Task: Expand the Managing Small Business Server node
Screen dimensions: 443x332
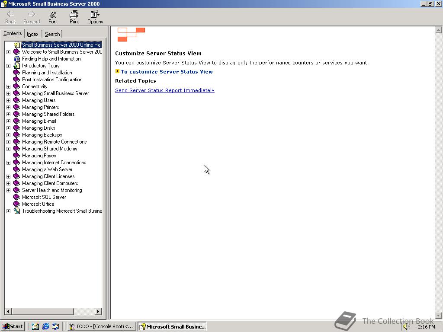Action: [9, 93]
